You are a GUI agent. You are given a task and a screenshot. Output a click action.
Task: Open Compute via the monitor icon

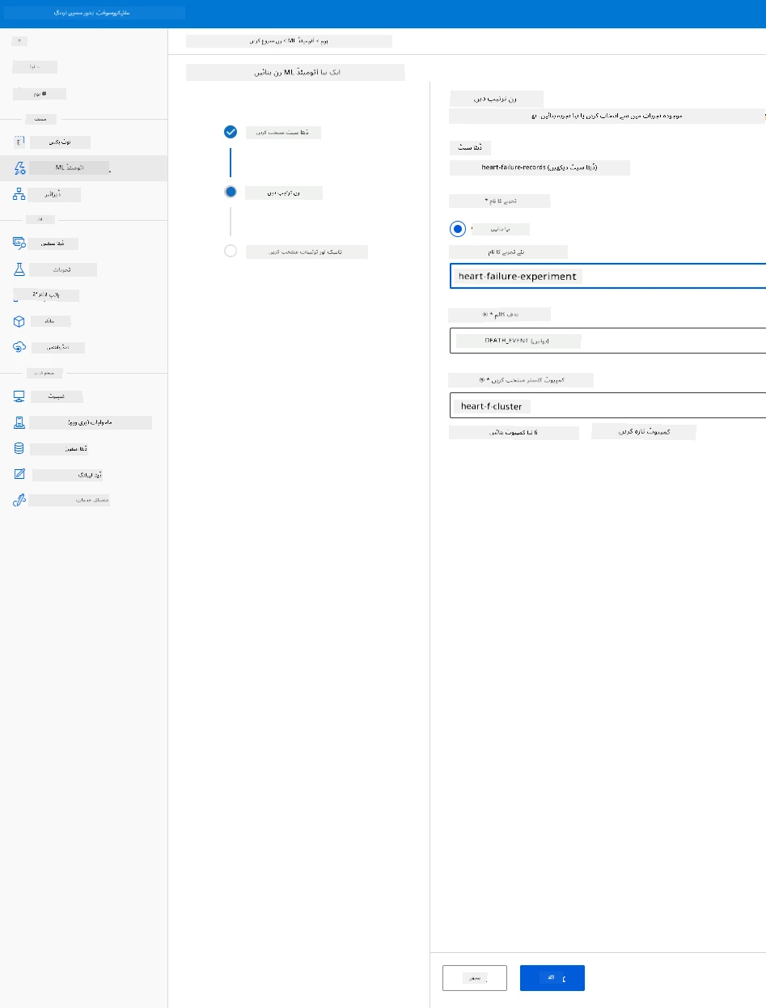click(x=19, y=396)
